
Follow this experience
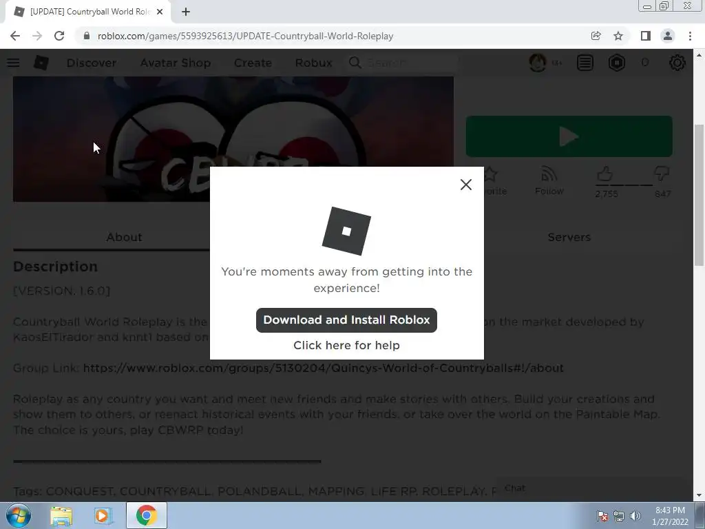pyautogui.click(x=549, y=181)
